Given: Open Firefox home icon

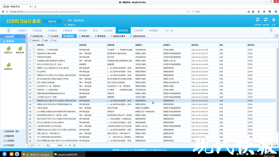Looking at the screenshot, I should (264, 12).
